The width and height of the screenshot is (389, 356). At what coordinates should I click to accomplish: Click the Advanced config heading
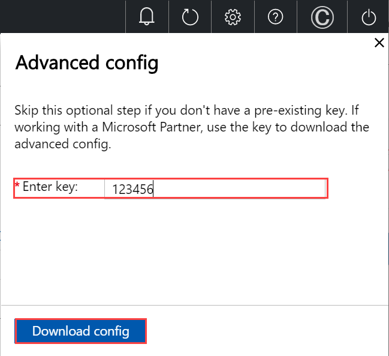(x=86, y=63)
